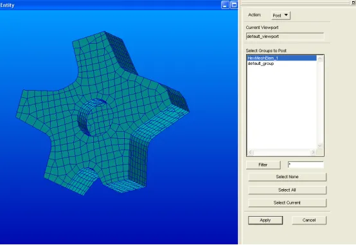Open the Action dropdown set to Post
356x245 pixels.
(x=281, y=15)
